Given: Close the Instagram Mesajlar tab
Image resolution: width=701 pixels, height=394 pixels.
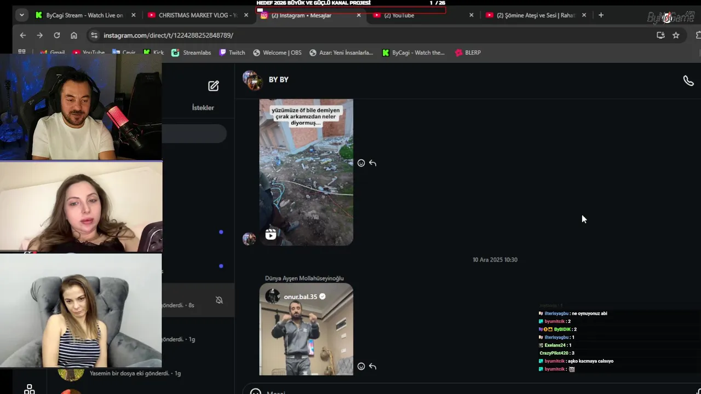Looking at the screenshot, I should tap(359, 15).
